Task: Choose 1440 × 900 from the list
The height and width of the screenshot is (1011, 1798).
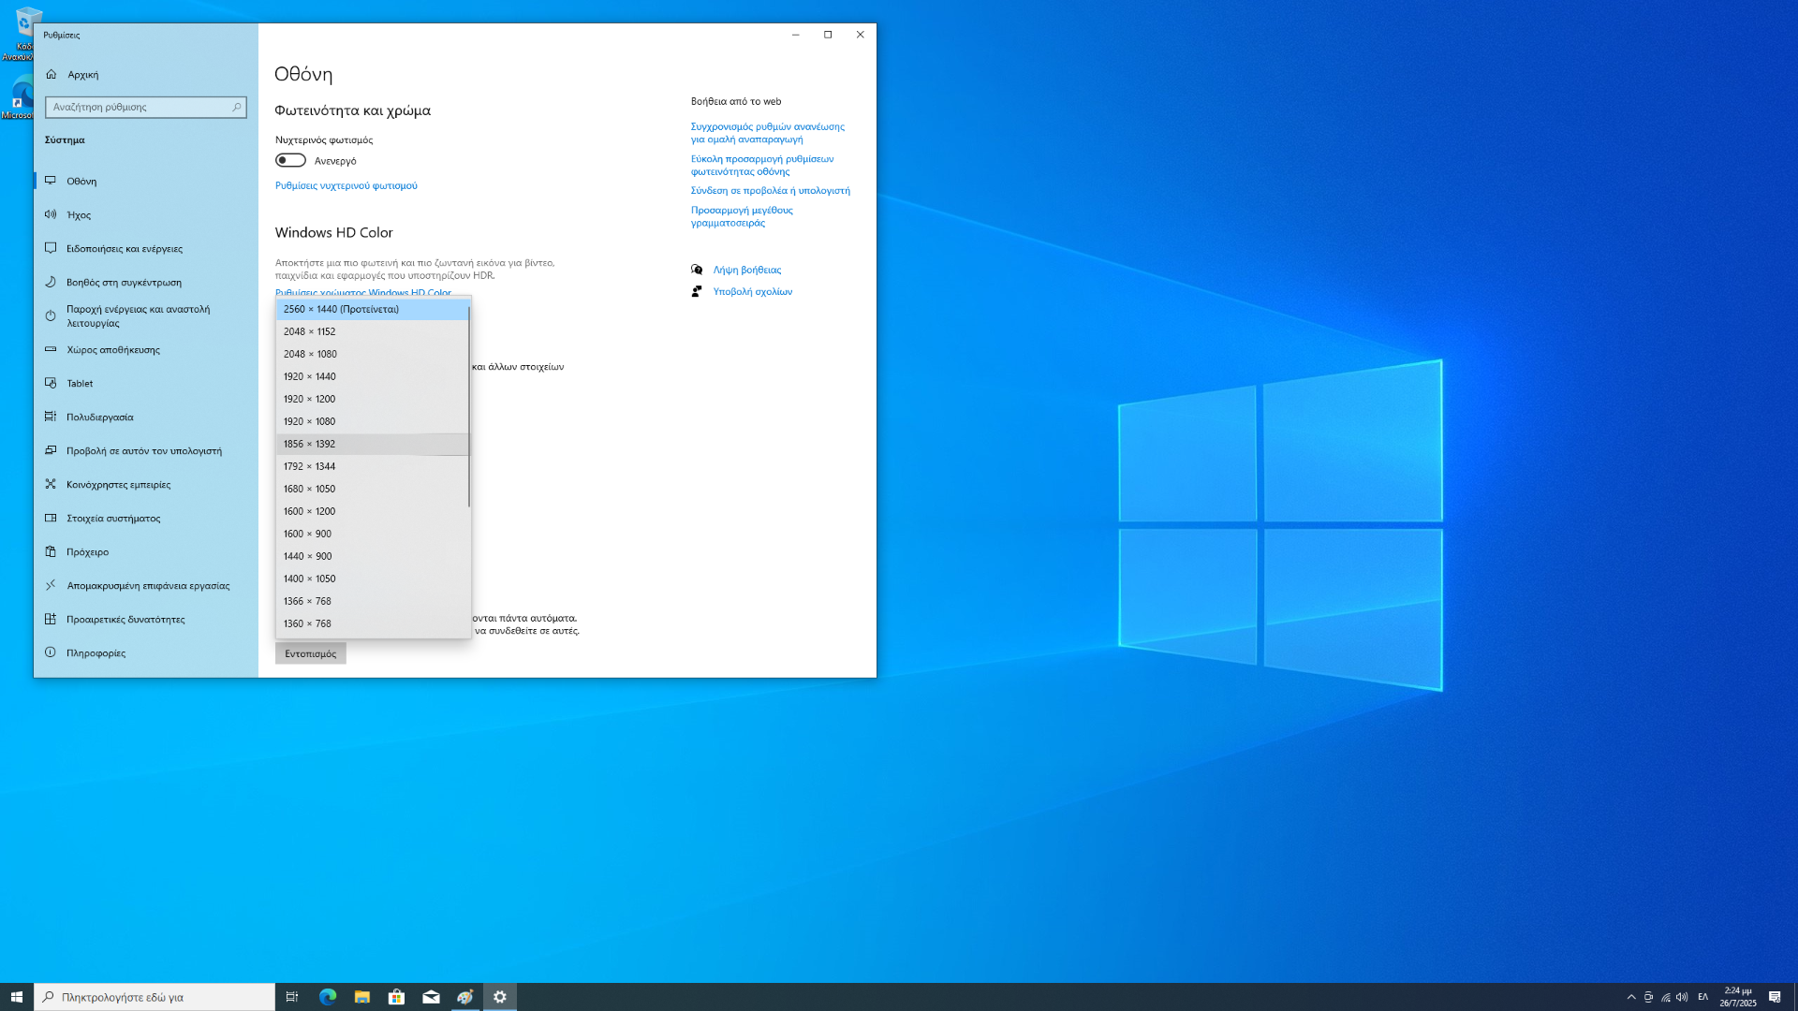Action: pyautogui.click(x=372, y=557)
